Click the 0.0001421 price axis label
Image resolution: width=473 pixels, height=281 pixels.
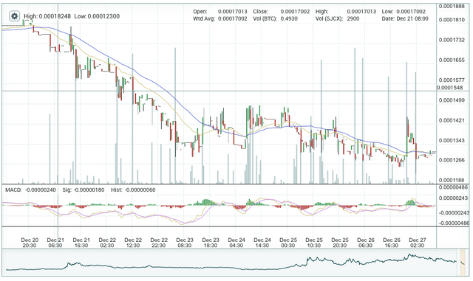(x=452, y=120)
